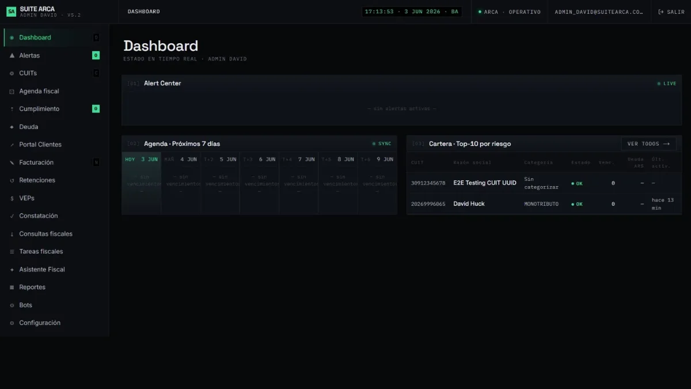Click the green badge next to Alertas
The height and width of the screenshot is (389, 691).
click(x=96, y=55)
